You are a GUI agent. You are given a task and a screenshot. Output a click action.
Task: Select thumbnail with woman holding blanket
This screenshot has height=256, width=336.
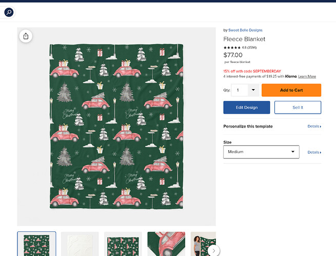[203, 244]
